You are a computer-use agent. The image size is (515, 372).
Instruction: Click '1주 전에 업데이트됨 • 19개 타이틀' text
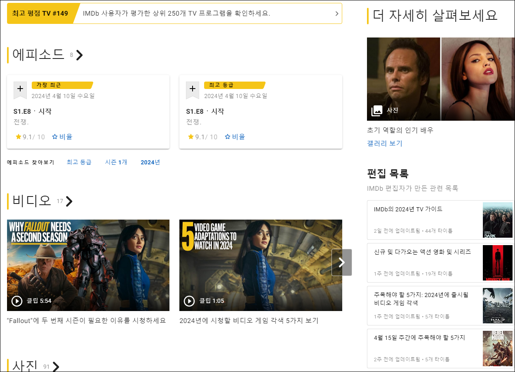[413, 274]
